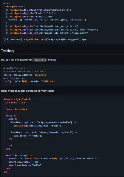
Task: Click the method :get example.com/hello line
Action: [43, 122]
